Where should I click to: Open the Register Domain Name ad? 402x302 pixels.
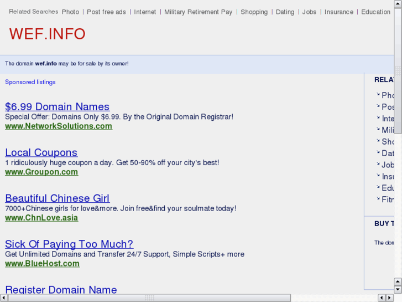pyautogui.click(x=61, y=289)
